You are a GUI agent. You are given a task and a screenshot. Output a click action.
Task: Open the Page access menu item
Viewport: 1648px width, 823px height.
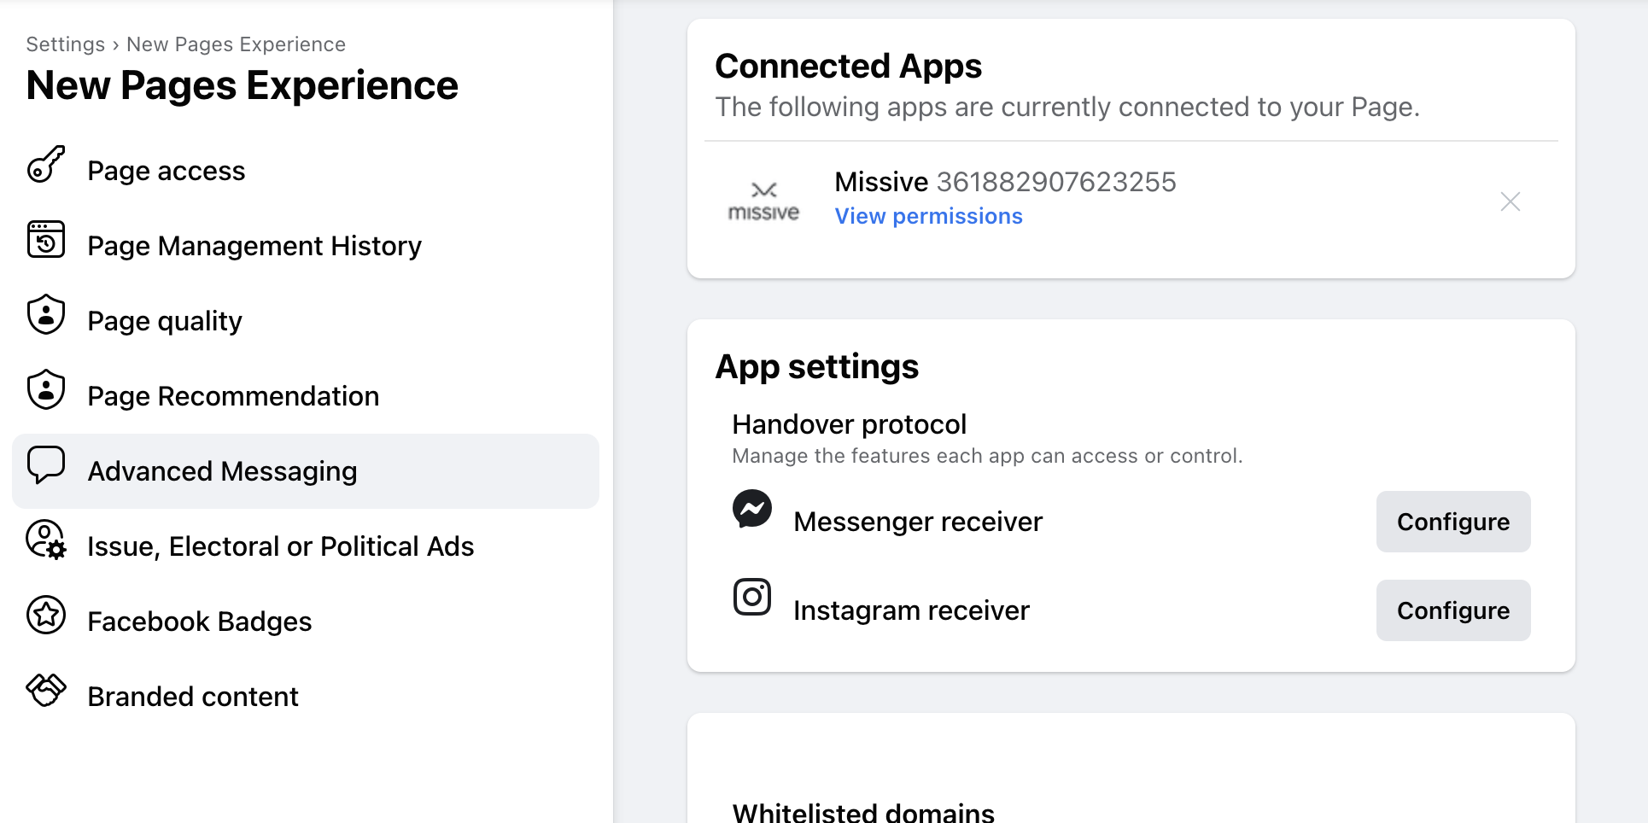167,171
